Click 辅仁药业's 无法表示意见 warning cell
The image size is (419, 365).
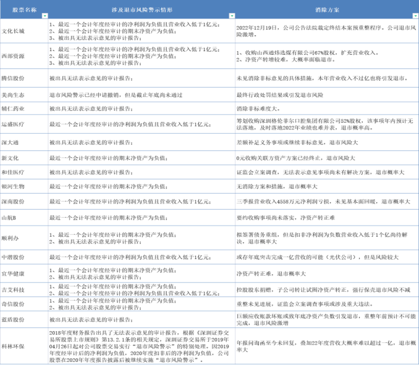[x=142, y=109]
